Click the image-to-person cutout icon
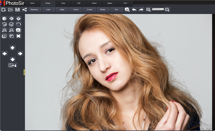 13,65
